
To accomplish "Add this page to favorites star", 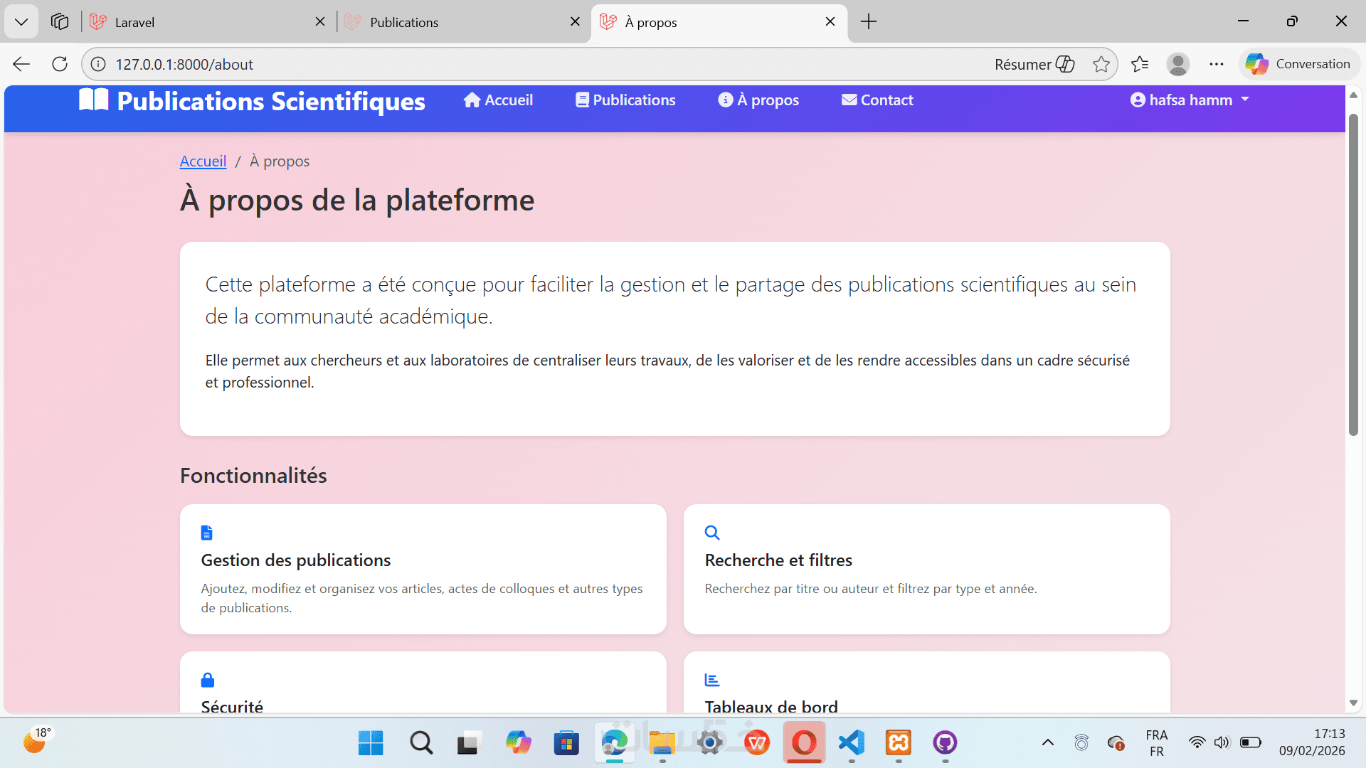I will pos(1101,64).
